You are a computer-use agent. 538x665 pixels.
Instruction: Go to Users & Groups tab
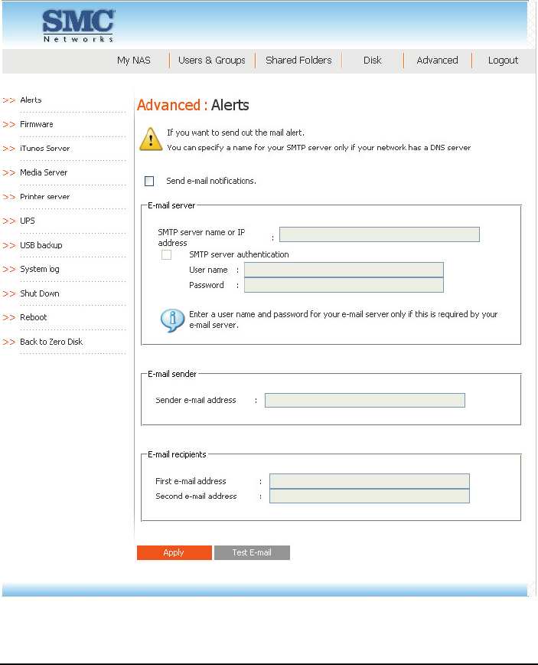pyautogui.click(x=212, y=61)
